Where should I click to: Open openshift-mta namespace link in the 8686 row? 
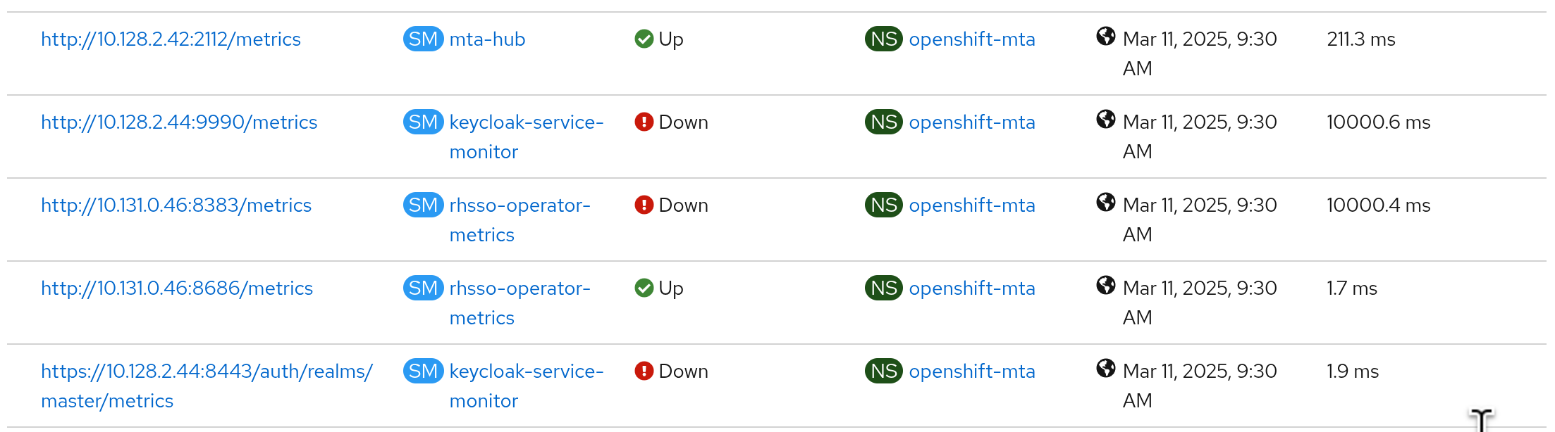pyautogui.click(x=971, y=288)
